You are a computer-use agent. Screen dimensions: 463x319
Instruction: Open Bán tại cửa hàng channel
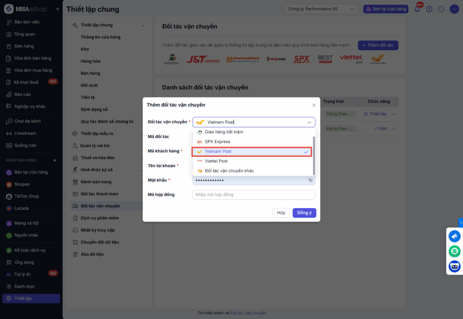pos(31,172)
